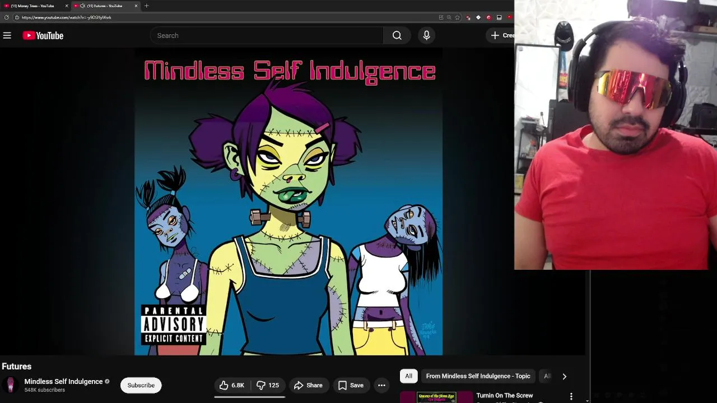
Task: Open more actions three-dot menu under video
Action: pos(381,385)
